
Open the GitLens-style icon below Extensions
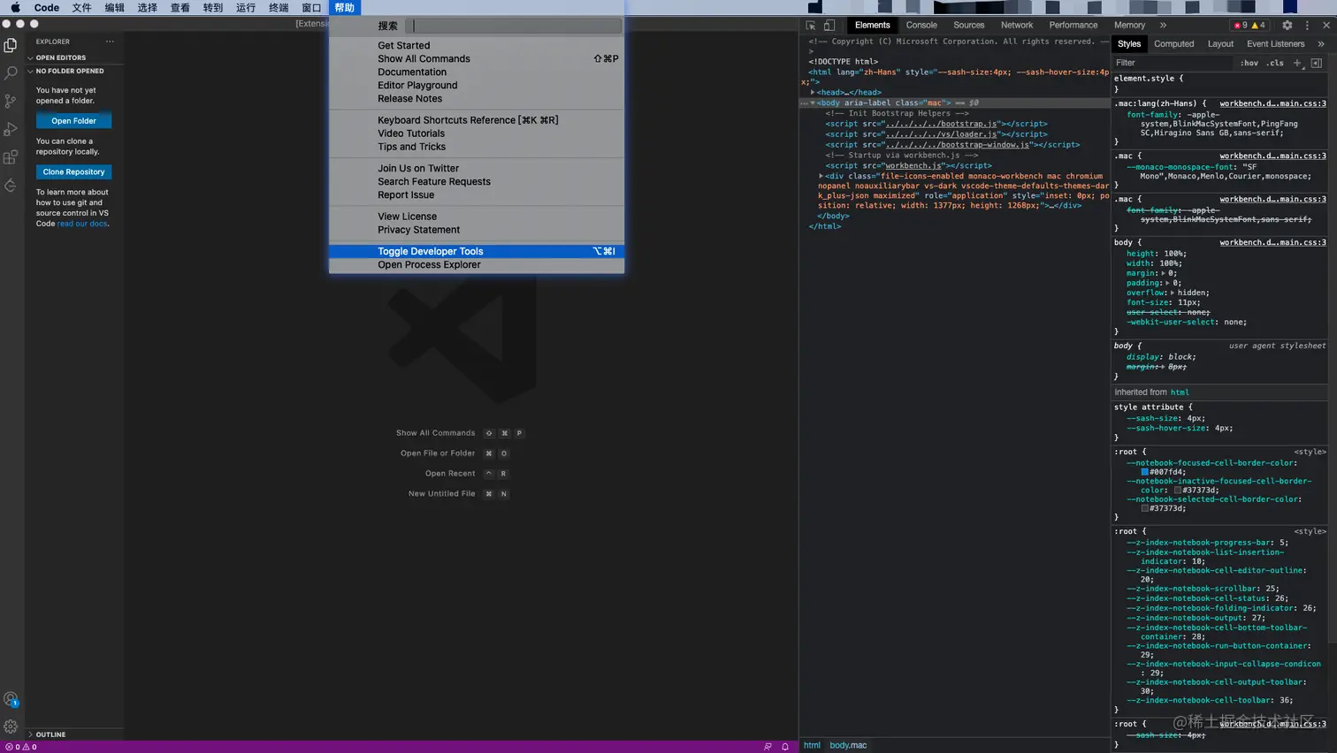tap(11, 186)
